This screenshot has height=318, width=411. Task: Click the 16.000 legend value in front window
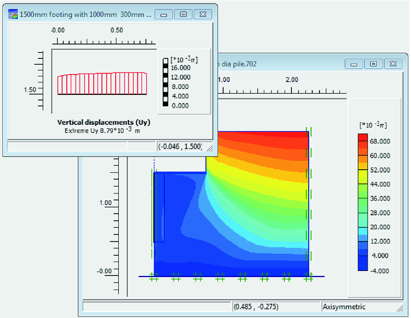181,68
